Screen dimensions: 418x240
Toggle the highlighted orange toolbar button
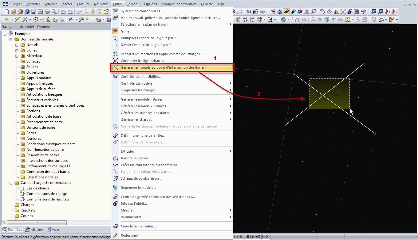(x=286, y=12)
